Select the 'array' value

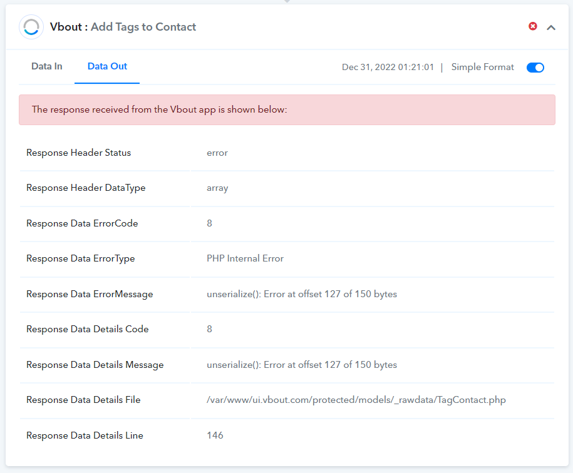(217, 188)
